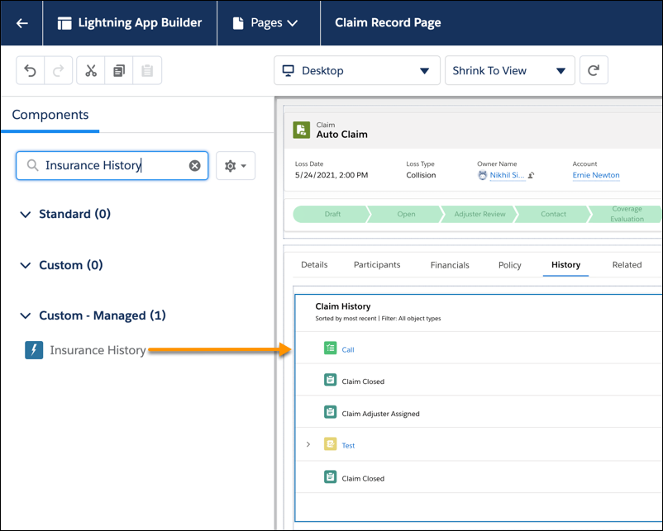This screenshot has width=663, height=531.
Task: Expand the Test history row
Action: 308,444
